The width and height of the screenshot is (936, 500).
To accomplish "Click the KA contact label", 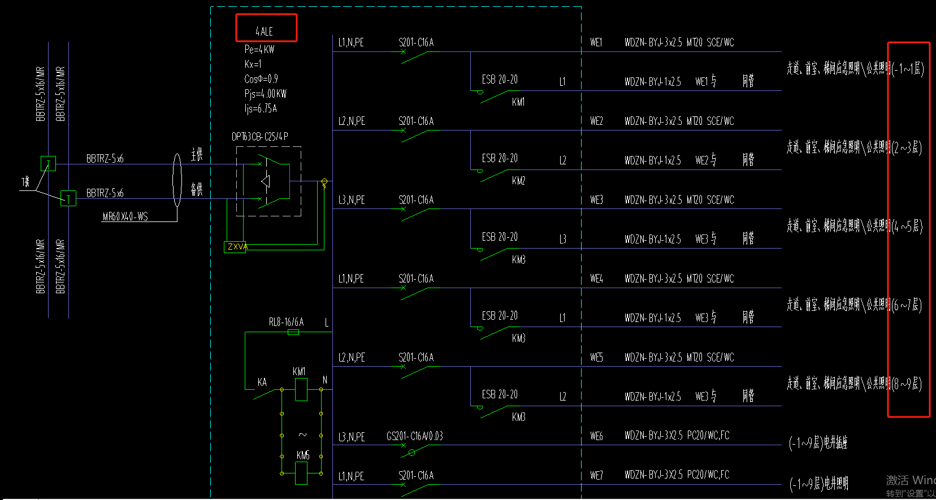I will tap(262, 382).
